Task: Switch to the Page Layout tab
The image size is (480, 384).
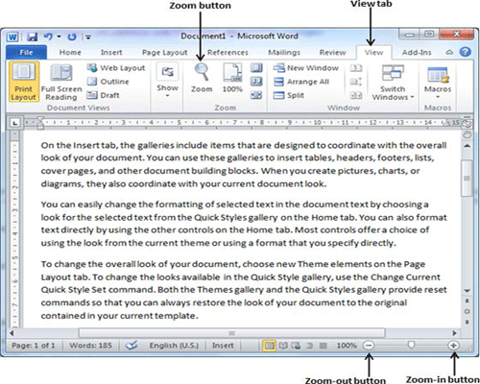Action: [165, 53]
